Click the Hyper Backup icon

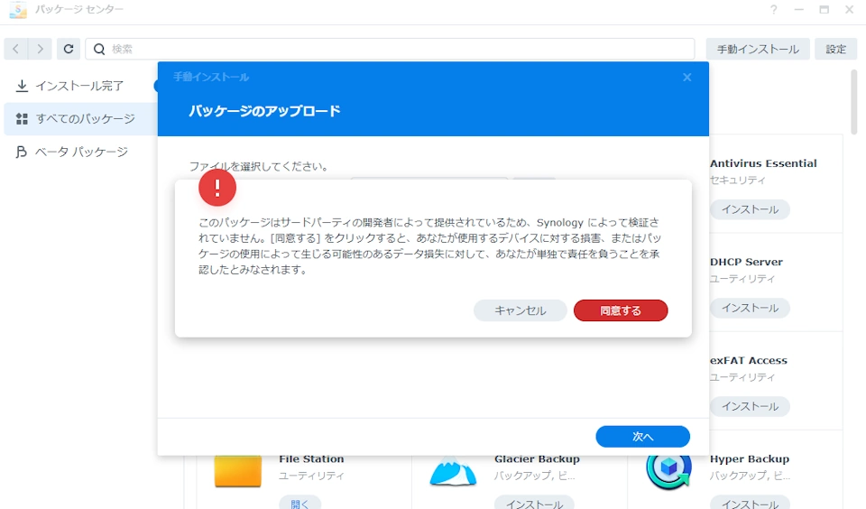pos(668,471)
